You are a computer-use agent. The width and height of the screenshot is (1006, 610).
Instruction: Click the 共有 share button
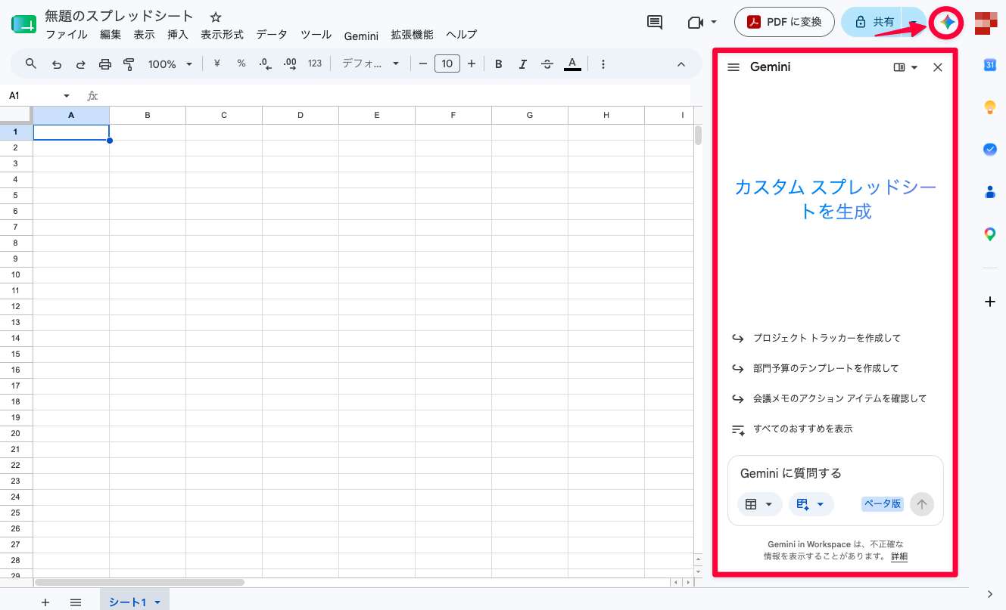pos(872,22)
